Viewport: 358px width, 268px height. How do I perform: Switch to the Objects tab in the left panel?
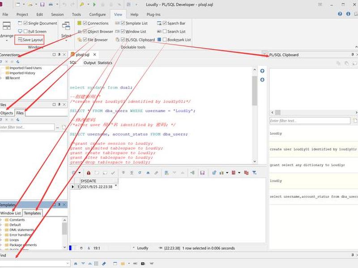pyautogui.click(x=7, y=113)
